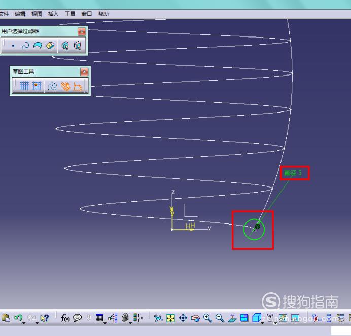
Task: Click the padlock lock icon
Action: pyautogui.click(x=125, y=317)
